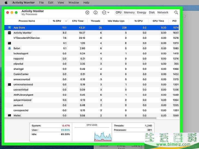This screenshot has height=149, width=199.
Task: Sort by Process Name column header
Action: [27, 21]
